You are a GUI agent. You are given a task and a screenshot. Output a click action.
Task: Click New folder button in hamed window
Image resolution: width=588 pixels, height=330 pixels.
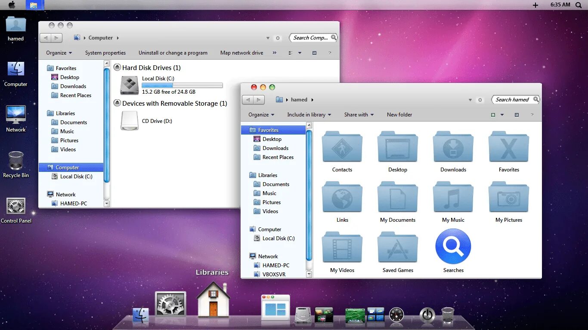[x=399, y=115]
